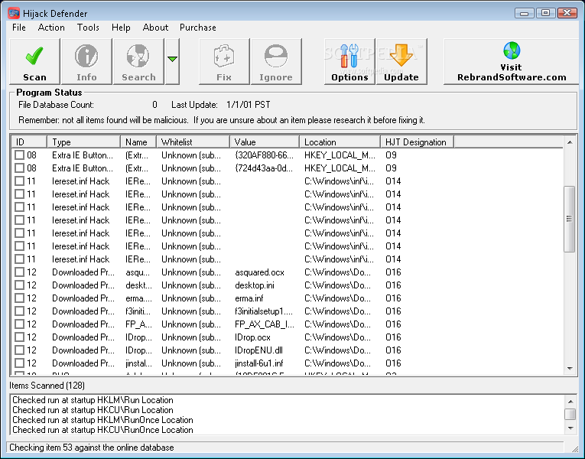Click log line 'Checked run at startup HKLM\RunOnce Location'
585x459 pixels.
click(x=102, y=420)
